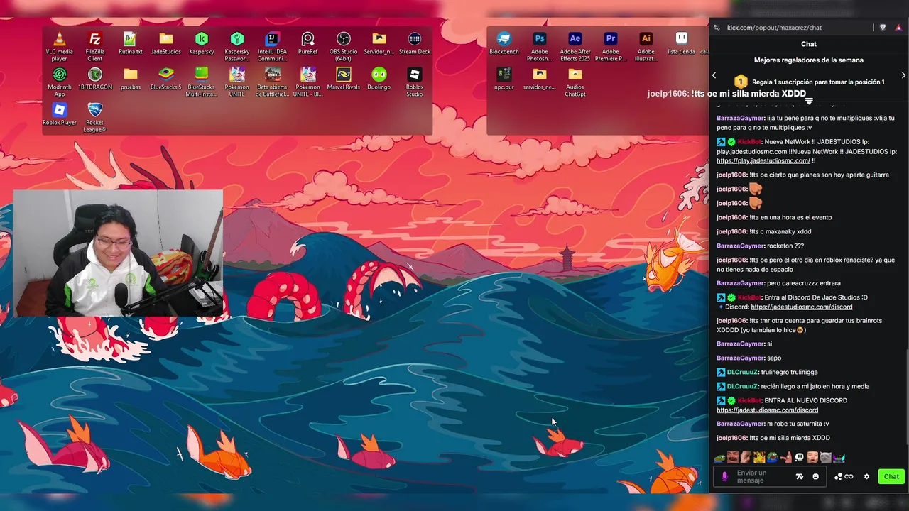Open Adobe Illustrator shortcut

pos(646,46)
